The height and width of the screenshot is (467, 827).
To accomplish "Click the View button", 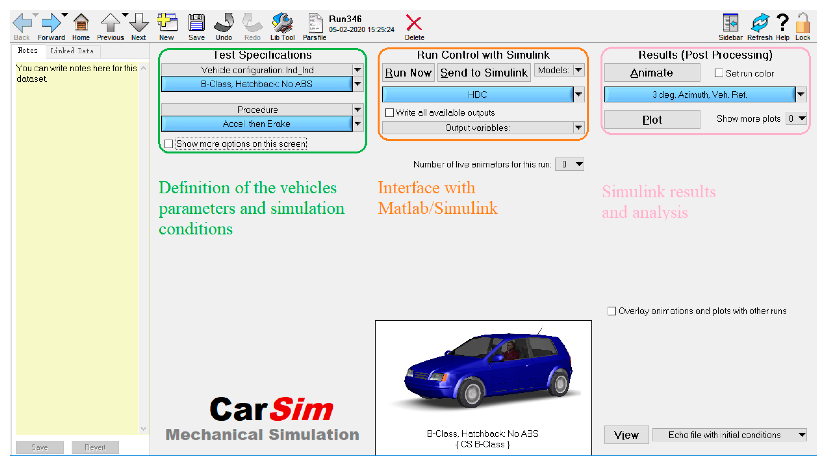I will 626,435.
